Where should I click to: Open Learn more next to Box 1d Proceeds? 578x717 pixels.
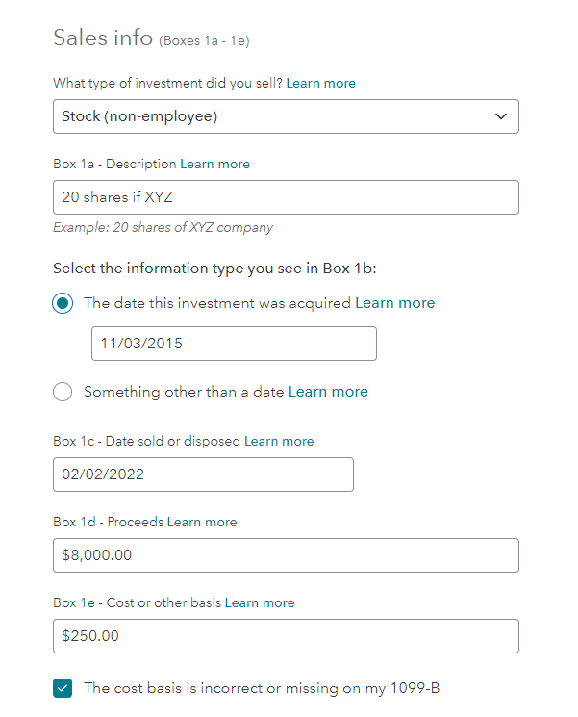pyautogui.click(x=202, y=522)
